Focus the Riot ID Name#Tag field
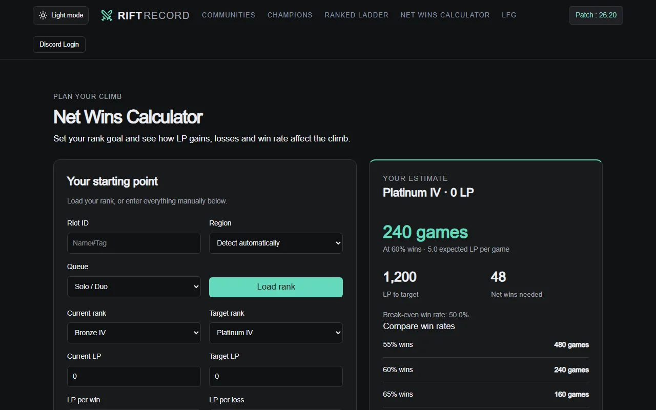Screen dimensions: 656x410 [x=134, y=243]
